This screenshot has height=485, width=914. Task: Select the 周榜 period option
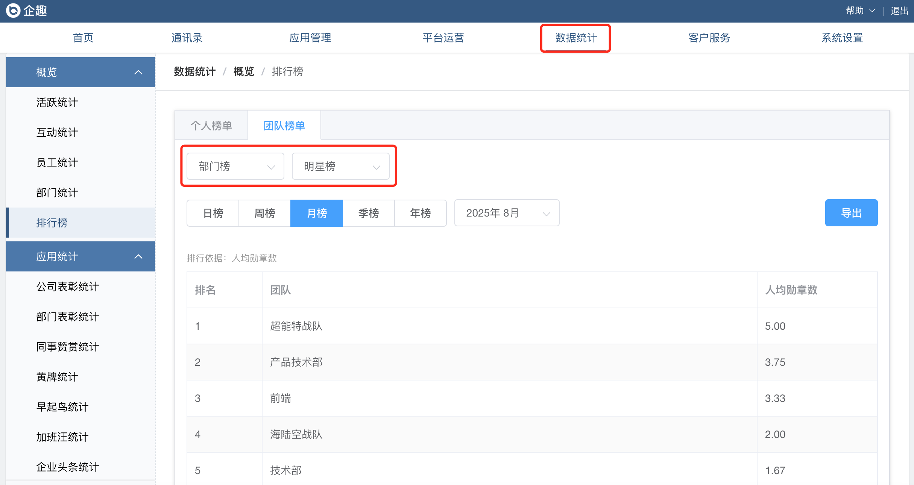[x=265, y=213]
